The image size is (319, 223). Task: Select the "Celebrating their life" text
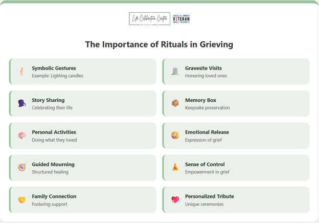(52, 107)
